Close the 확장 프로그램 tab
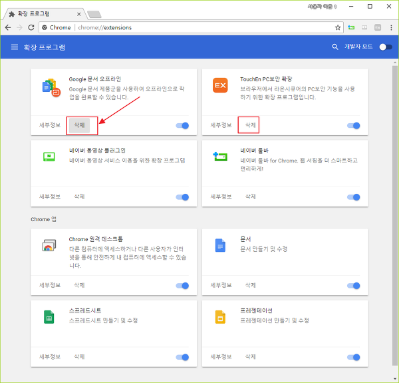Viewport: 399px width, 383px height. (79, 14)
